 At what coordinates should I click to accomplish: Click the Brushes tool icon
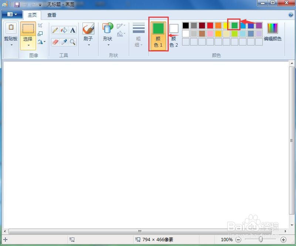click(88, 28)
